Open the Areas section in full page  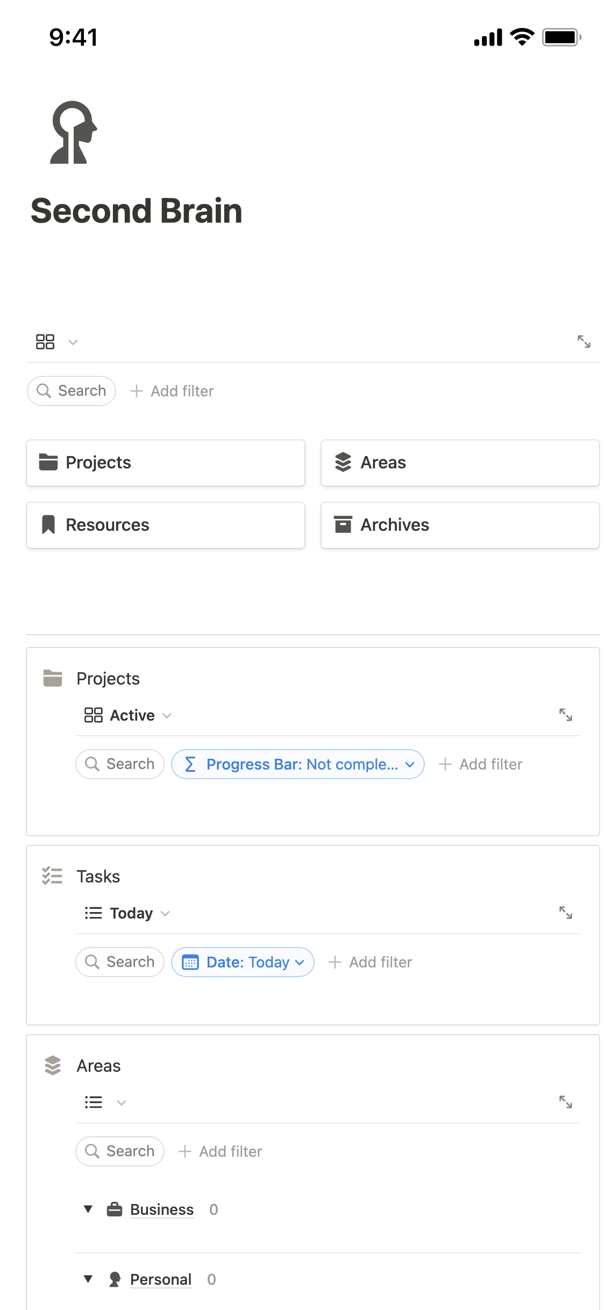click(566, 1102)
